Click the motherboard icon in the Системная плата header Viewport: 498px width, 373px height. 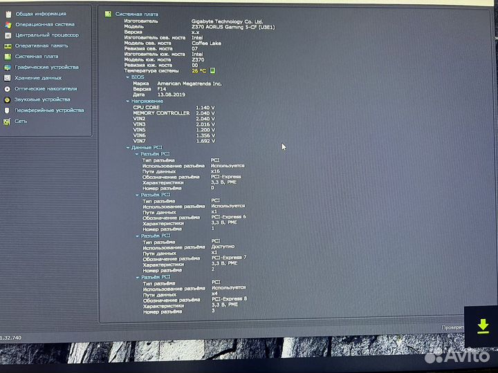[x=109, y=14]
